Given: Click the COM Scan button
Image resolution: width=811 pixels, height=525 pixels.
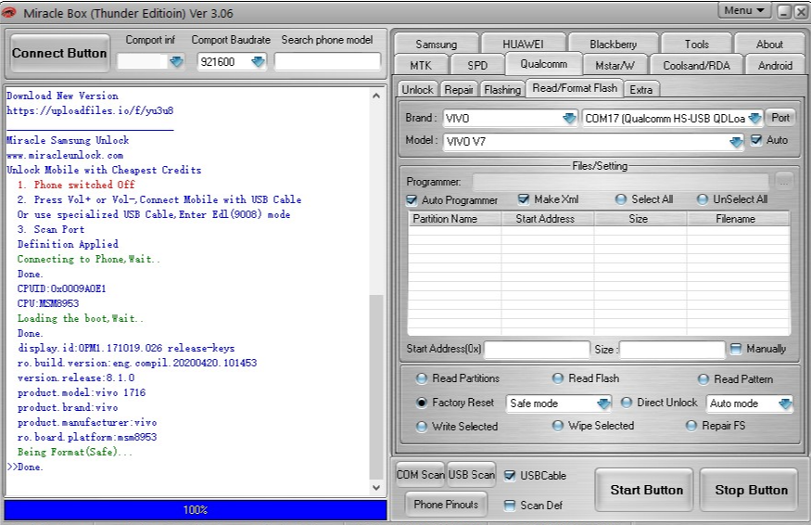Looking at the screenshot, I should coord(420,475).
